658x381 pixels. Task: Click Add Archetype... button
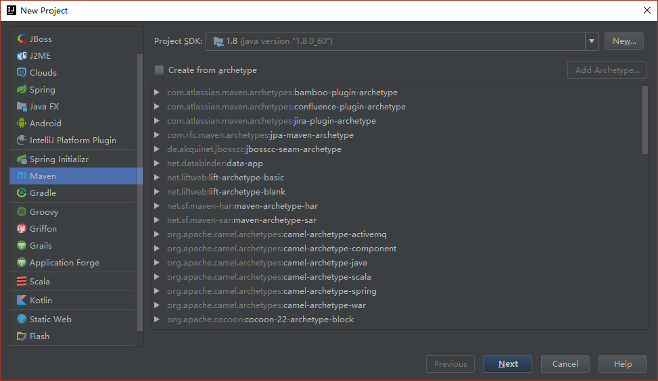[607, 70]
